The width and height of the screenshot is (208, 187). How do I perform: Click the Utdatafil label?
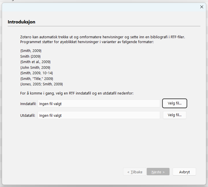pyautogui.click(x=28, y=116)
